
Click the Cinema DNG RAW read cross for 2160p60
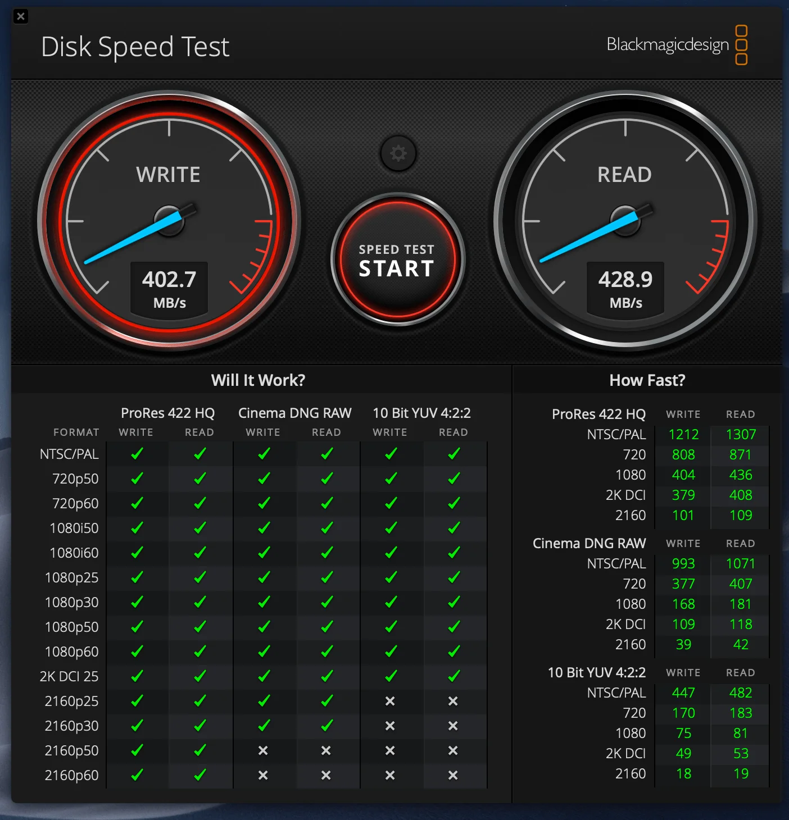pyautogui.click(x=326, y=775)
